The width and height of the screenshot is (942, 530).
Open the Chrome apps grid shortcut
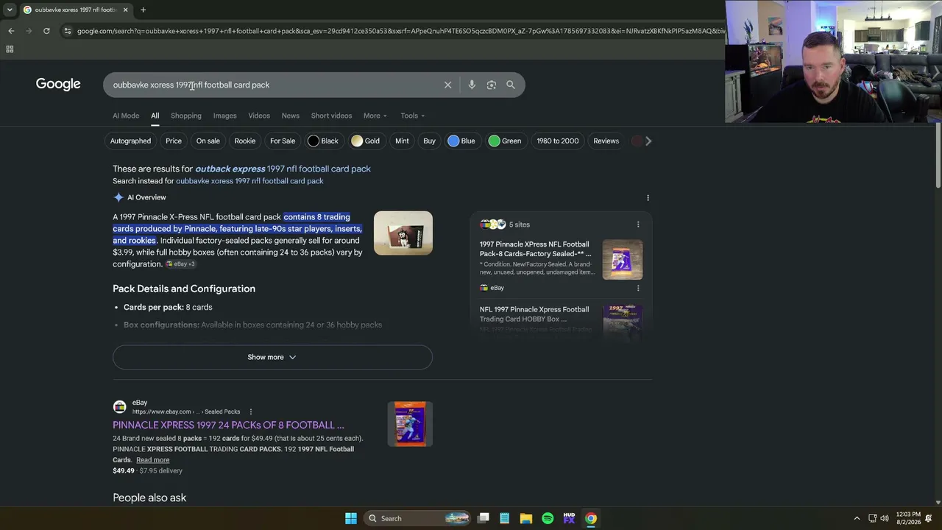pyautogui.click(x=10, y=49)
